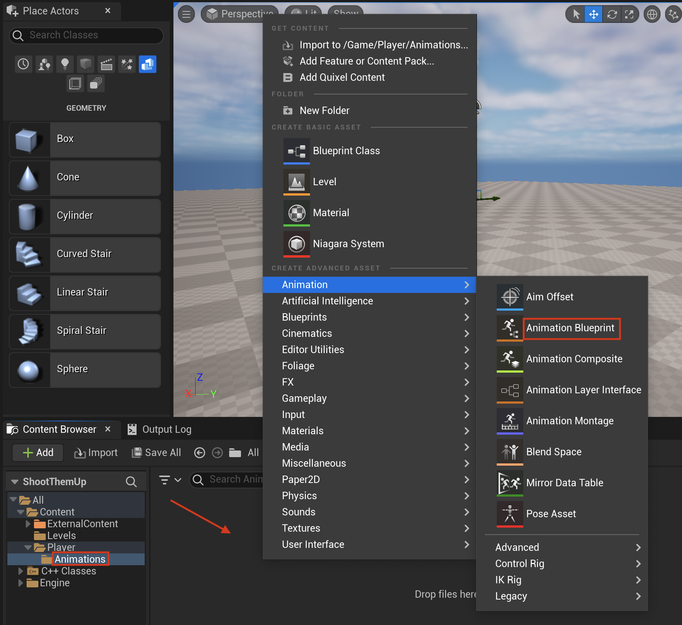Search the ShootThemUp folder tree
Screen dimensions: 682x625
pos(131,481)
